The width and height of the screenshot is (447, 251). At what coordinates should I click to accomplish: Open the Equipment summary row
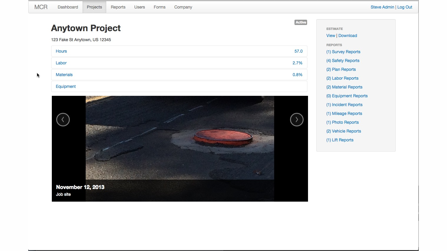pos(179,86)
